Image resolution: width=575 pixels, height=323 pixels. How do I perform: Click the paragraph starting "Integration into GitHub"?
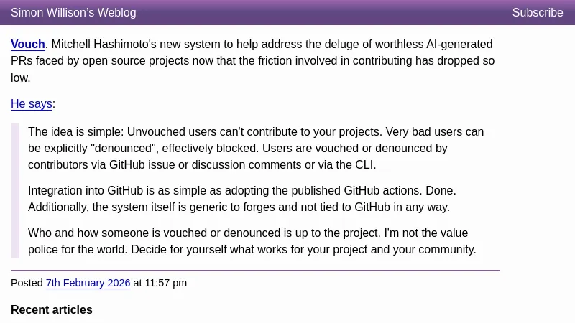coord(242,199)
